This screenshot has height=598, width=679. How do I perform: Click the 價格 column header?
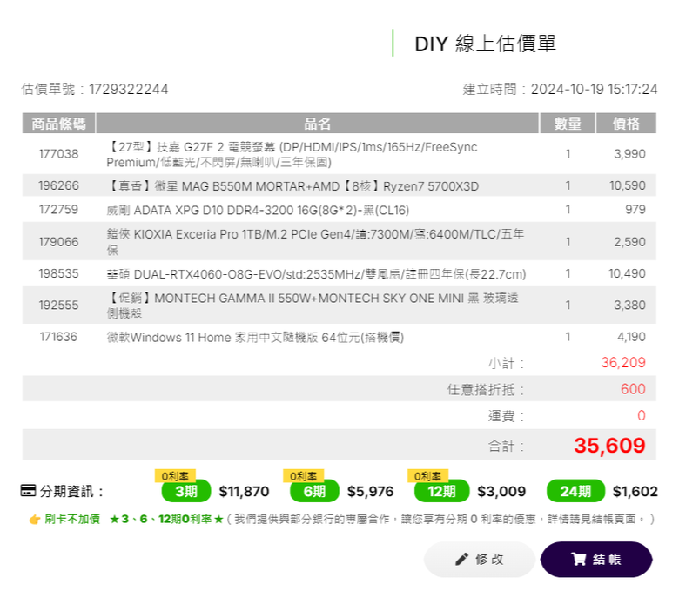click(626, 124)
